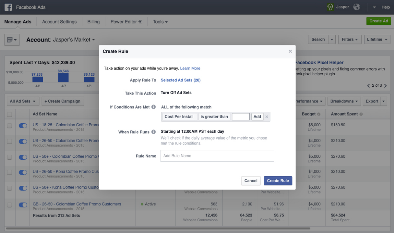
Task: Close the Create Rule dialog
Action: pyautogui.click(x=290, y=51)
